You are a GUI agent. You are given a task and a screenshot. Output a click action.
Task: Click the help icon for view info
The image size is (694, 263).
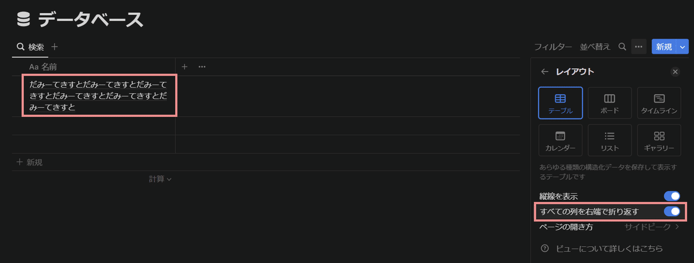(x=544, y=249)
